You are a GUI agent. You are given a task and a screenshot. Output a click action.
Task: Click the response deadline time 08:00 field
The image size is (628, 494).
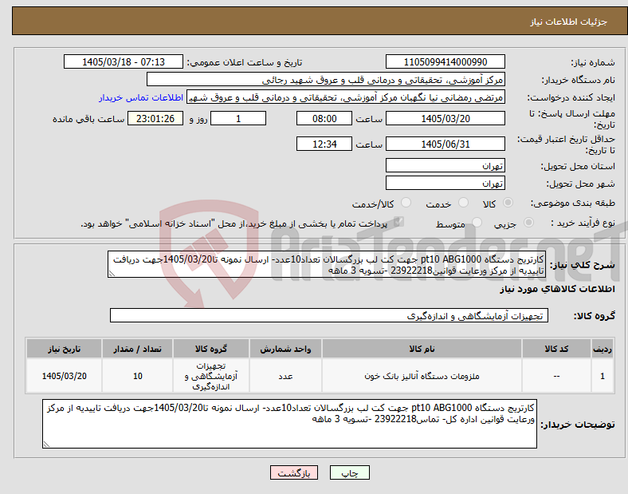[324, 118]
